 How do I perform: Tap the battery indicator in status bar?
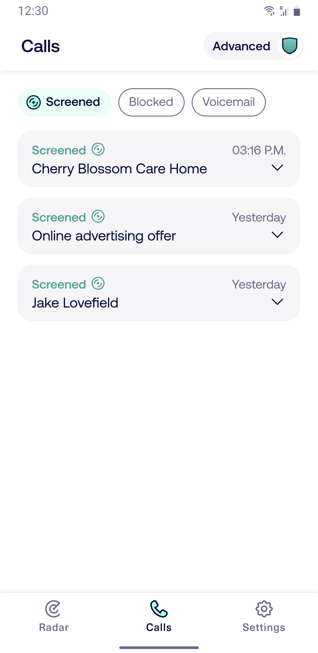coord(297,11)
